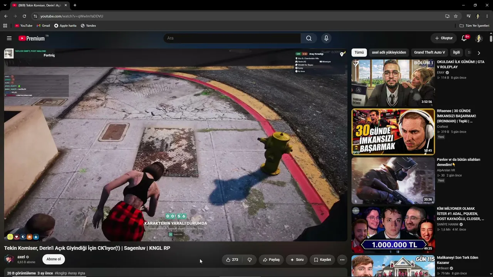Open more actions three-dot menu under video

click(342, 260)
